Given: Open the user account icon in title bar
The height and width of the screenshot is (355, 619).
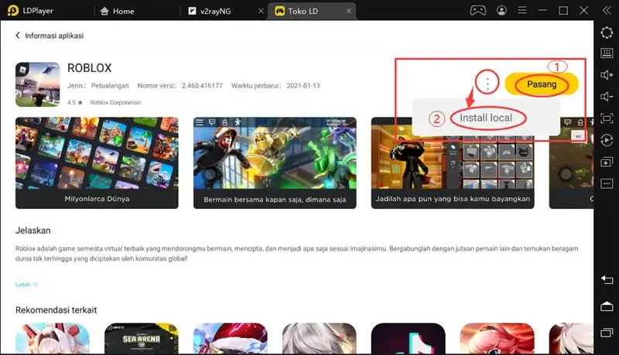Looking at the screenshot, I should [x=501, y=11].
